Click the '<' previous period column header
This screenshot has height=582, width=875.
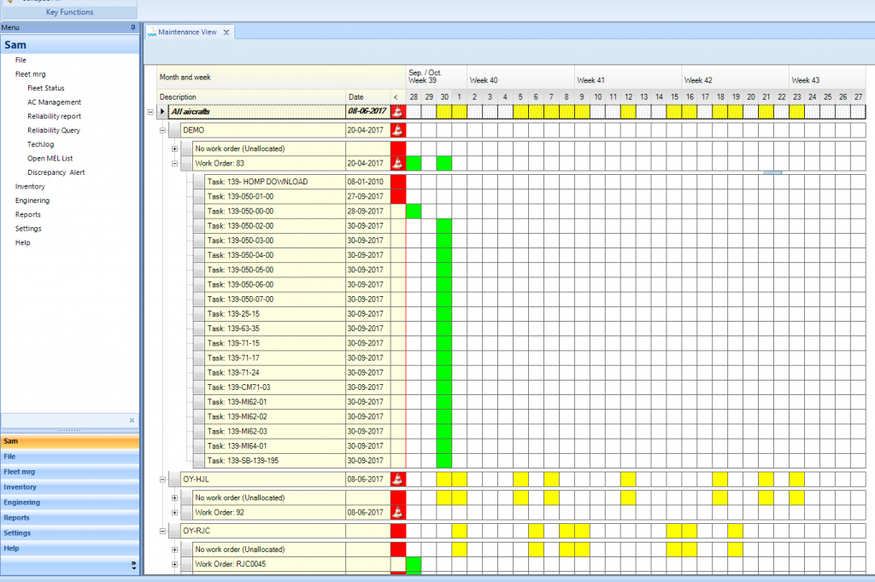[x=398, y=97]
